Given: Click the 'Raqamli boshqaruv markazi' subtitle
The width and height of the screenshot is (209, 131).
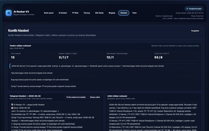Looking at the screenshot, I should [x=24, y=15].
